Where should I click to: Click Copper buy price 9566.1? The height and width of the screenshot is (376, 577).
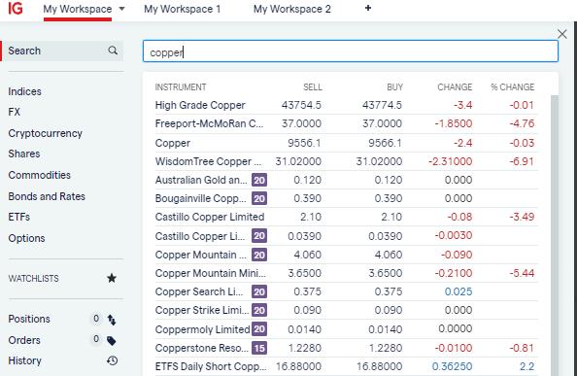pyautogui.click(x=386, y=143)
